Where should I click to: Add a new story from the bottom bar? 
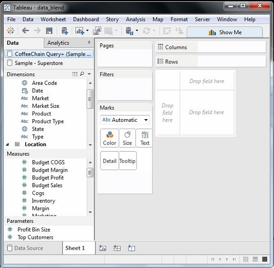click(132, 248)
